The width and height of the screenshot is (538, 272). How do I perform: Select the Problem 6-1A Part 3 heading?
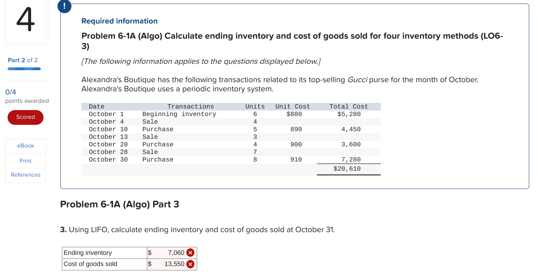119,204
